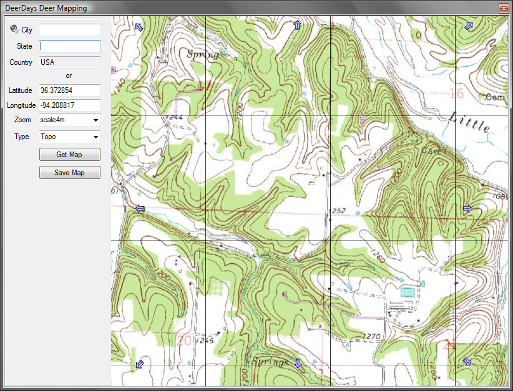This screenshot has height=391, width=513.
Task: Close the DeerDays Deer Mapping window
Action: click(503, 8)
